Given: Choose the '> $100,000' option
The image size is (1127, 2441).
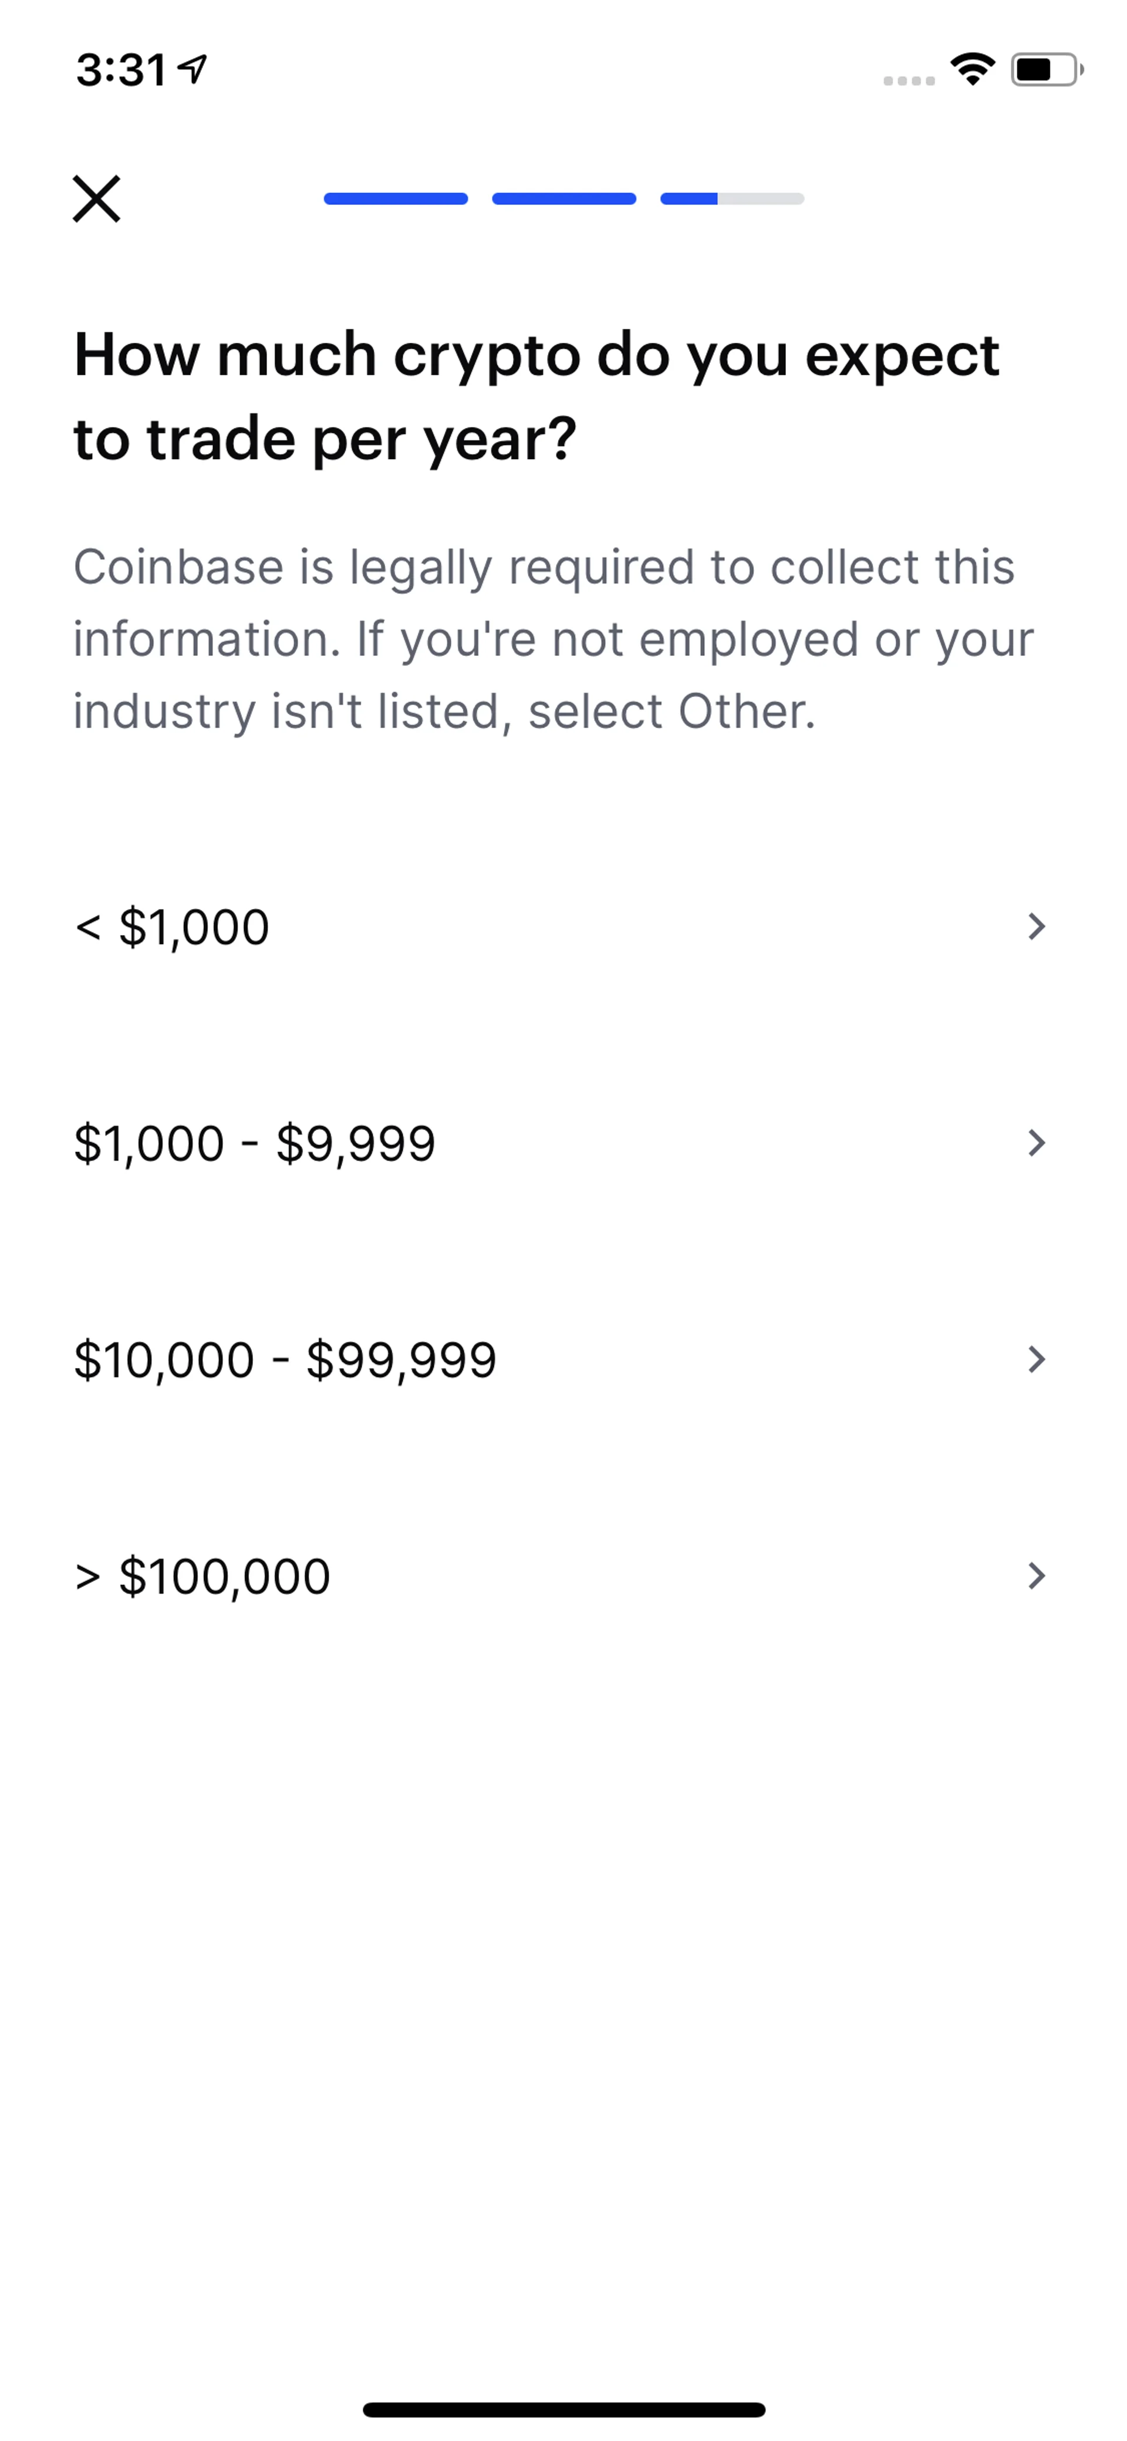Looking at the screenshot, I should 203,1576.
